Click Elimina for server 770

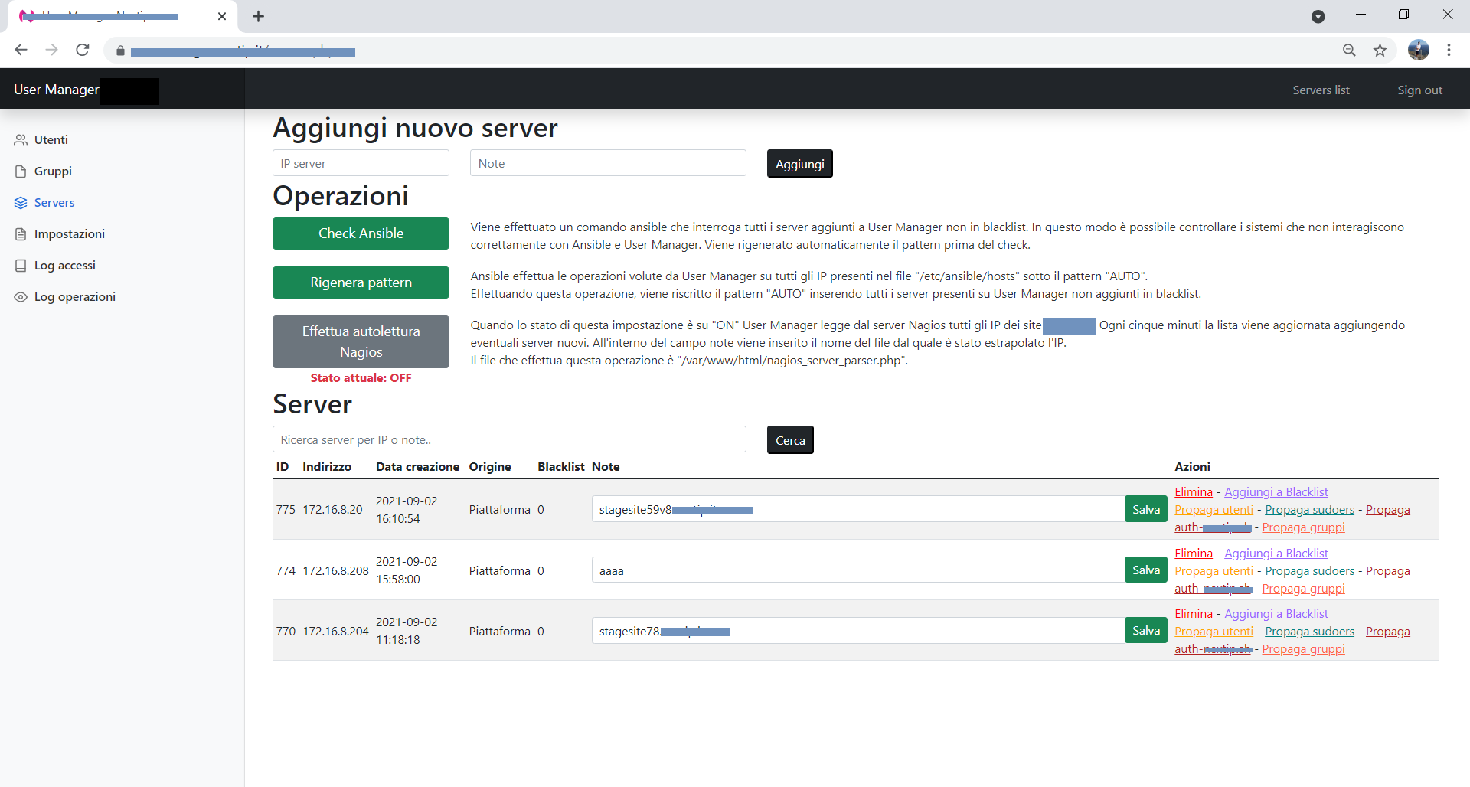point(1194,613)
